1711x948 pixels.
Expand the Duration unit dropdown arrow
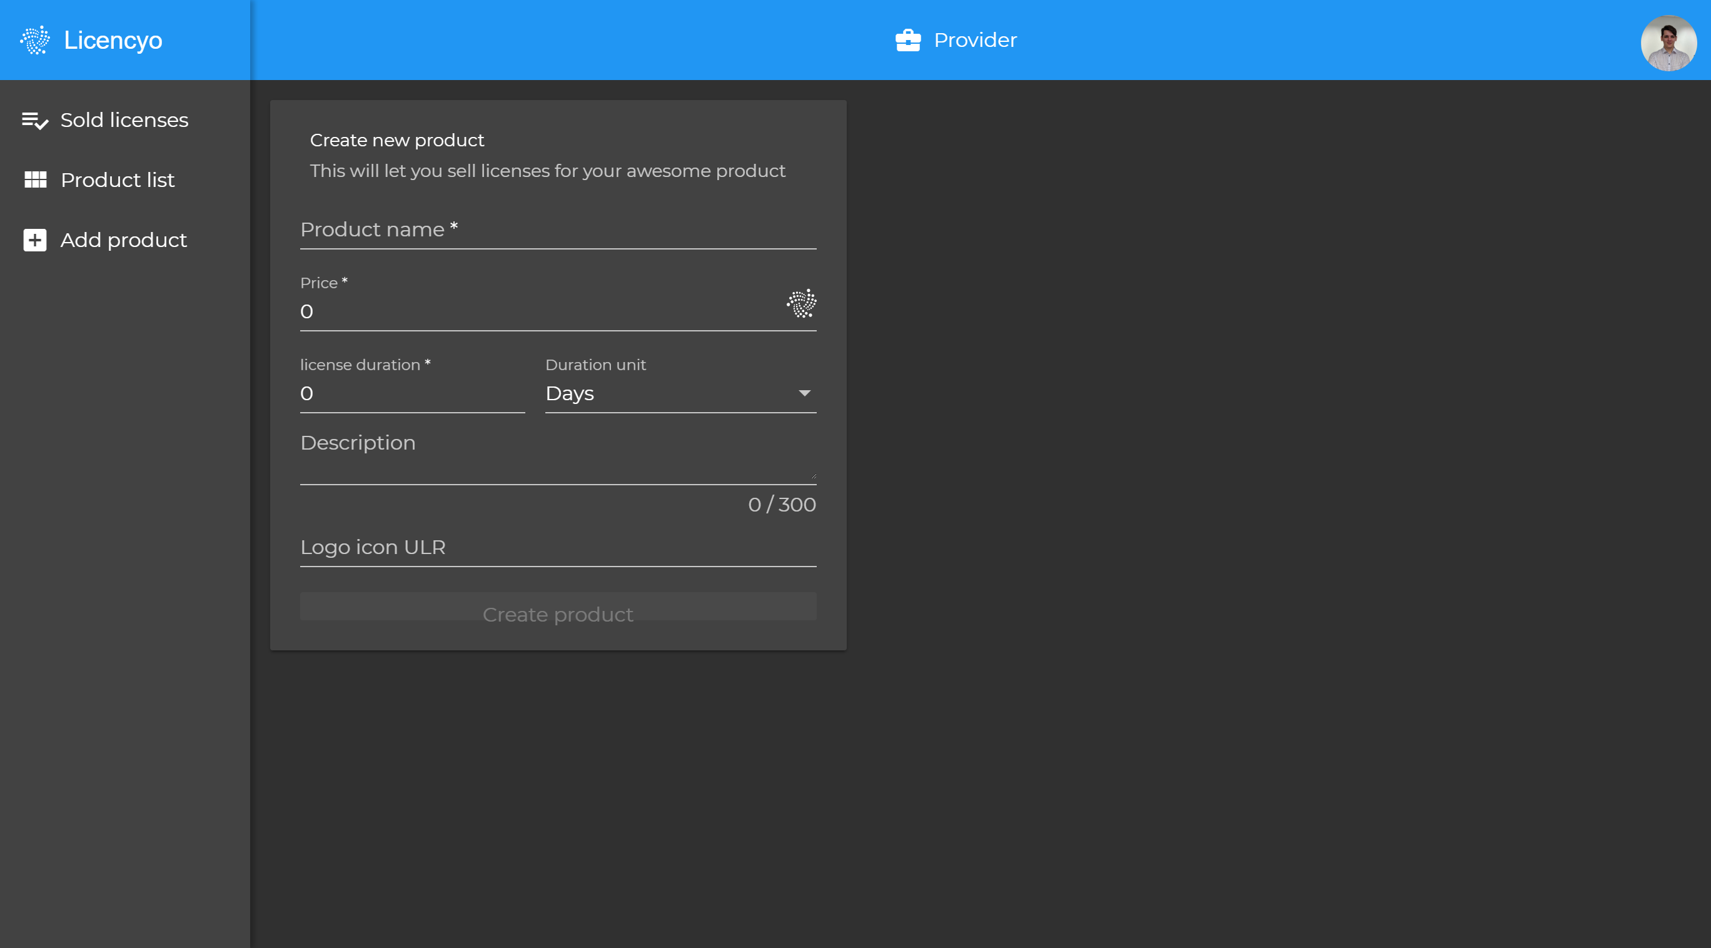tap(804, 393)
